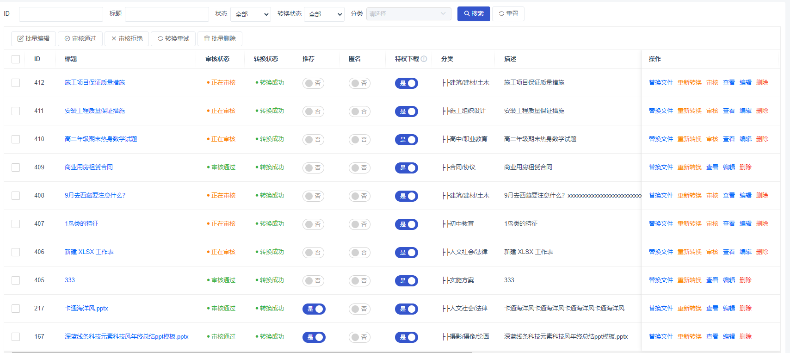Click the 审核状态 column header

pyautogui.click(x=217, y=59)
